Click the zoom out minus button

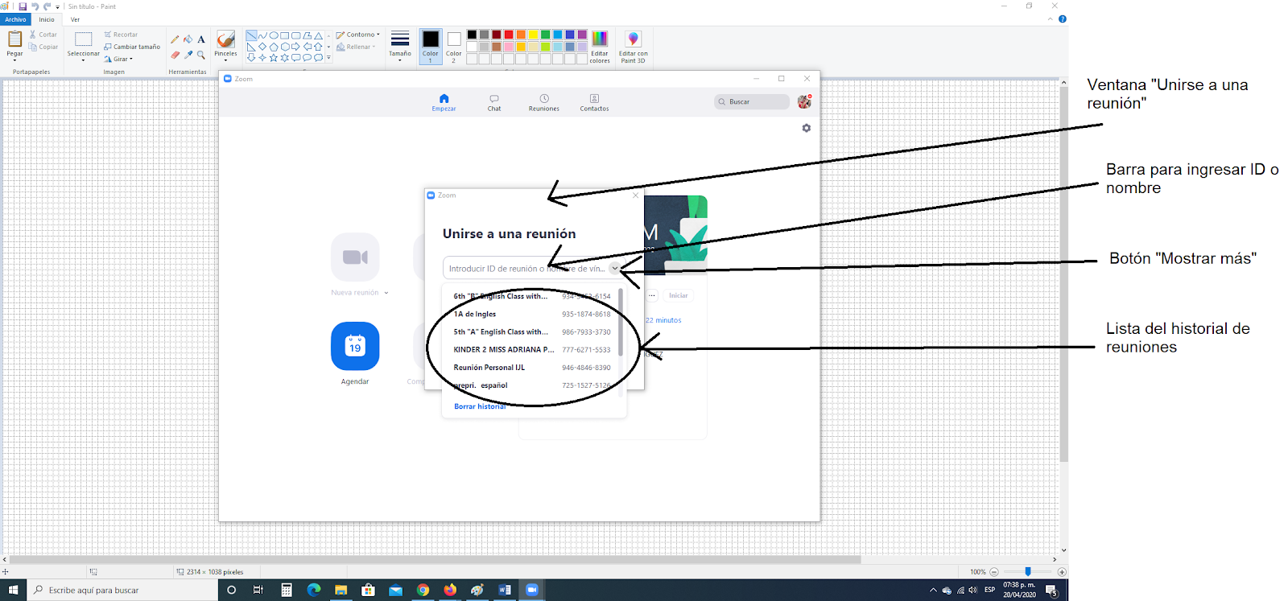[x=994, y=572]
